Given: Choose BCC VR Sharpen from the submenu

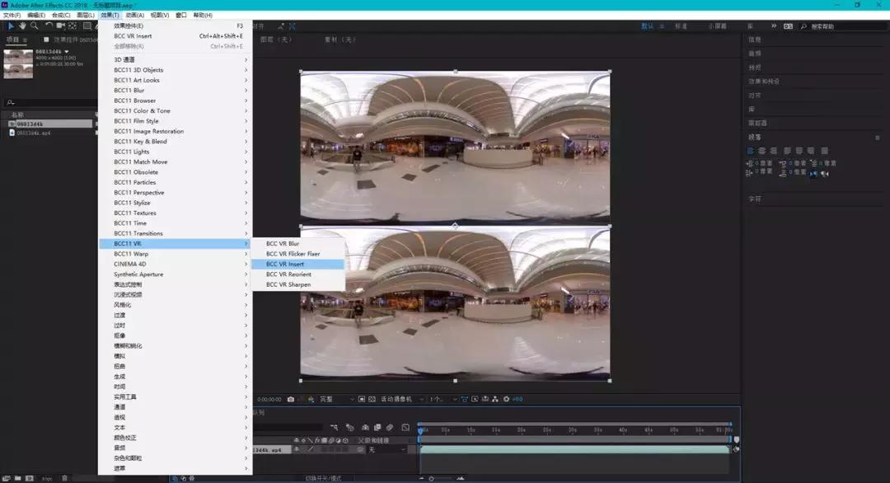Looking at the screenshot, I should [288, 284].
